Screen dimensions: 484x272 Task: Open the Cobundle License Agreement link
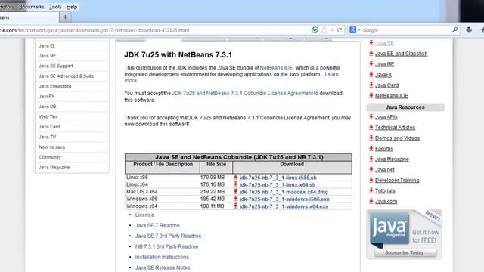pyautogui.click(x=242, y=93)
